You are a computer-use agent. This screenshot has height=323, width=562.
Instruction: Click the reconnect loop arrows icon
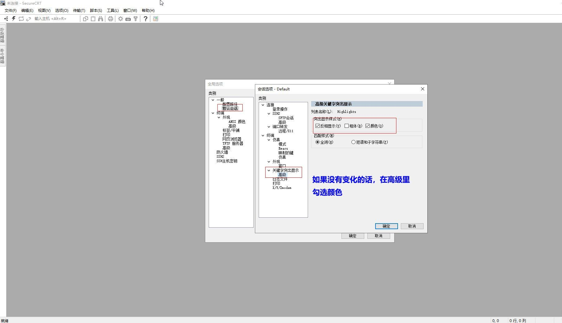coord(21,19)
